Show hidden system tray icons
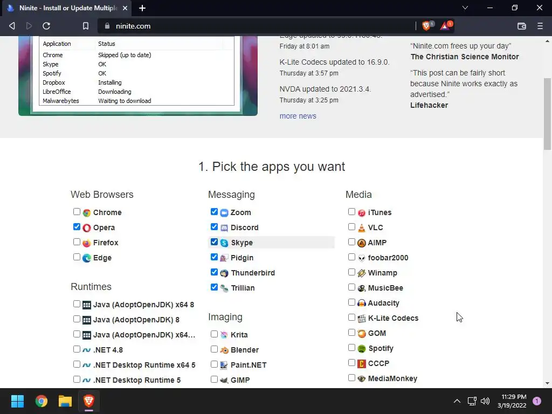The image size is (552, 414). 457,401
